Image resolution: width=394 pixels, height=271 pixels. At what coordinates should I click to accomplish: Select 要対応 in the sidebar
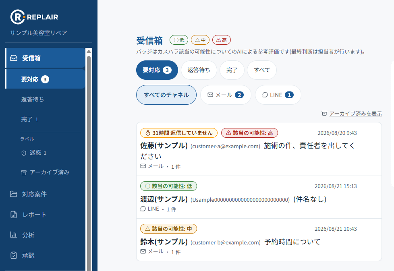pos(45,79)
